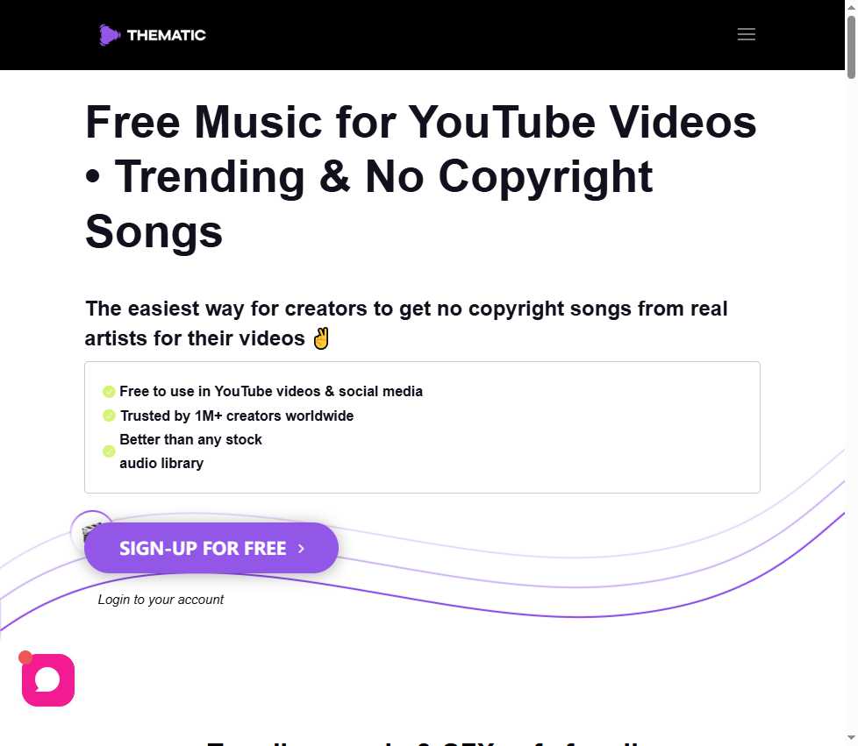Click the purple Thematic play logo icon

click(x=110, y=35)
